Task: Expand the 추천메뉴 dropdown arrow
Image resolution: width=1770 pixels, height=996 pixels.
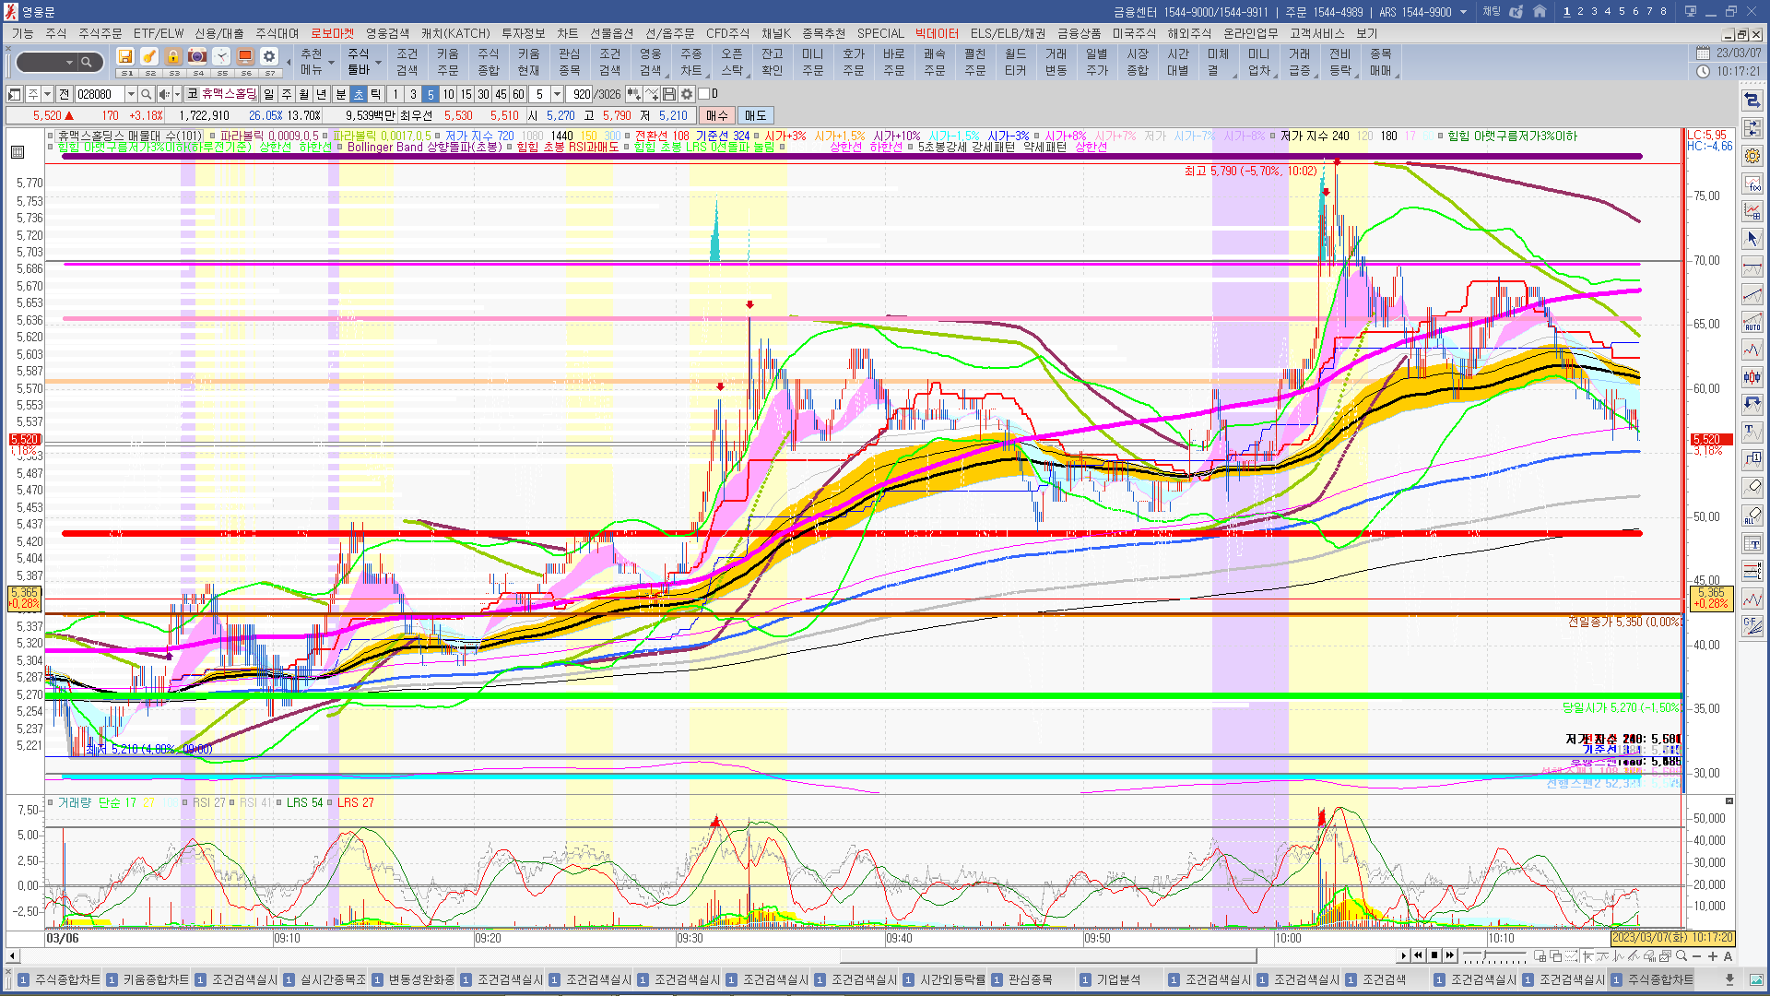Action: pyautogui.click(x=331, y=63)
